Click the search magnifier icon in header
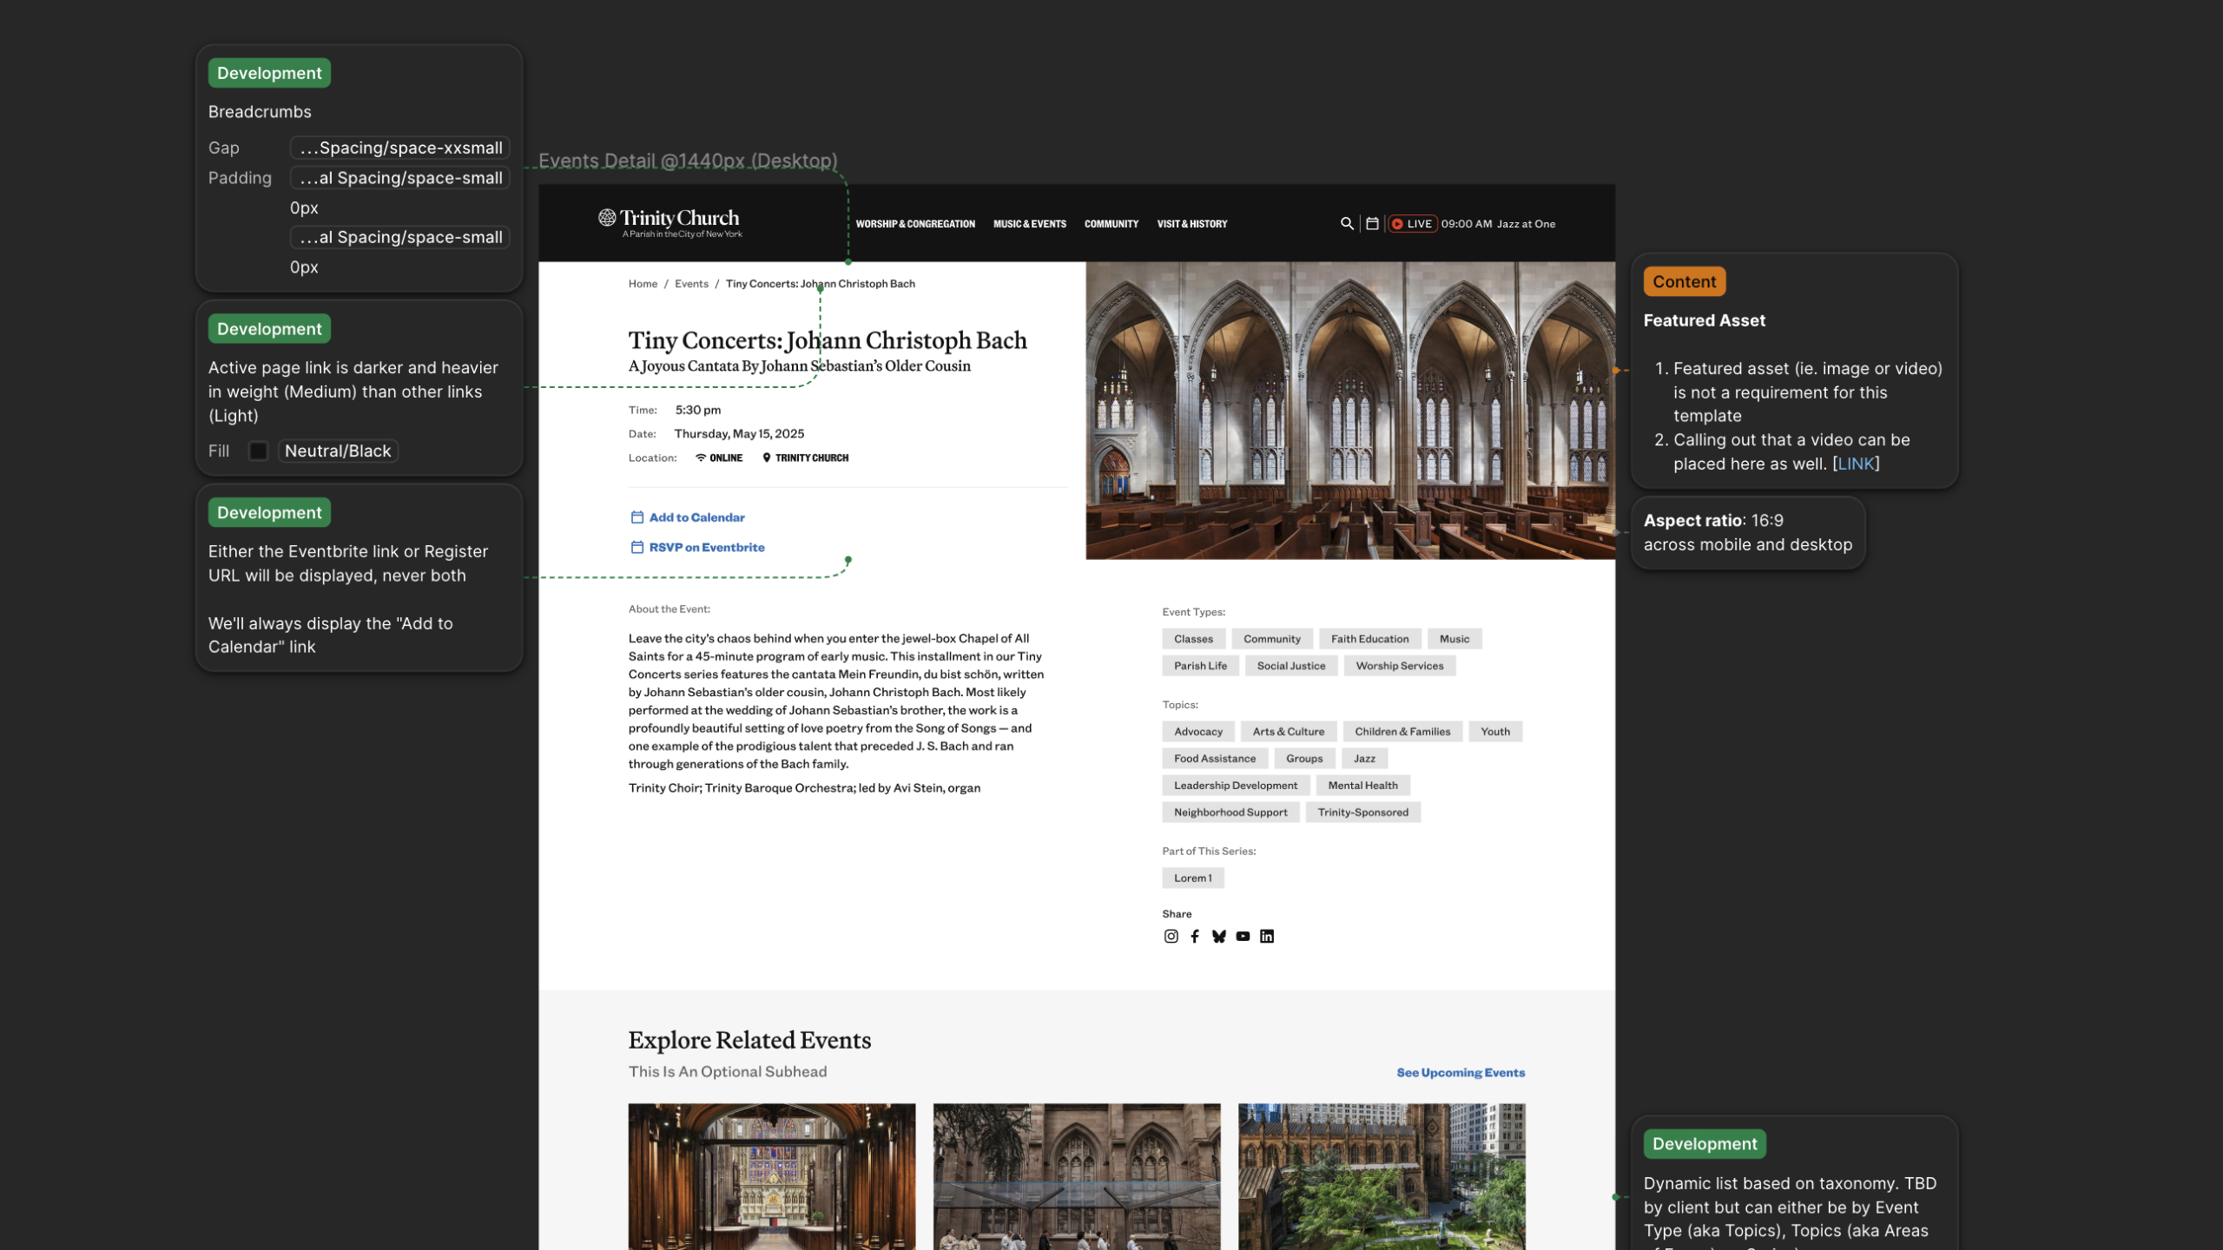This screenshot has width=2223, height=1250. [x=1347, y=223]
